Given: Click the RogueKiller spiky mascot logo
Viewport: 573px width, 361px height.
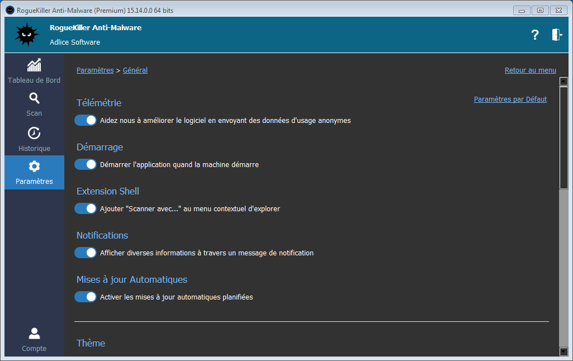Looking at the screenshot, I should (26, 35).
